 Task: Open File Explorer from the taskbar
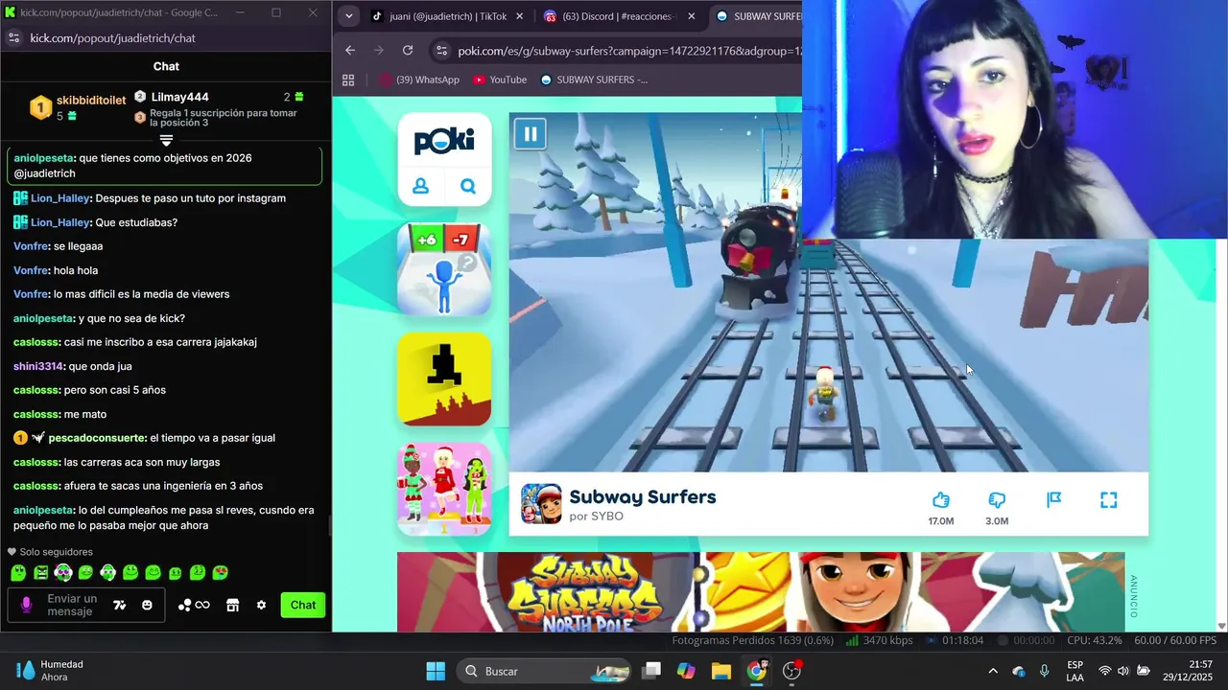[720, 671]
